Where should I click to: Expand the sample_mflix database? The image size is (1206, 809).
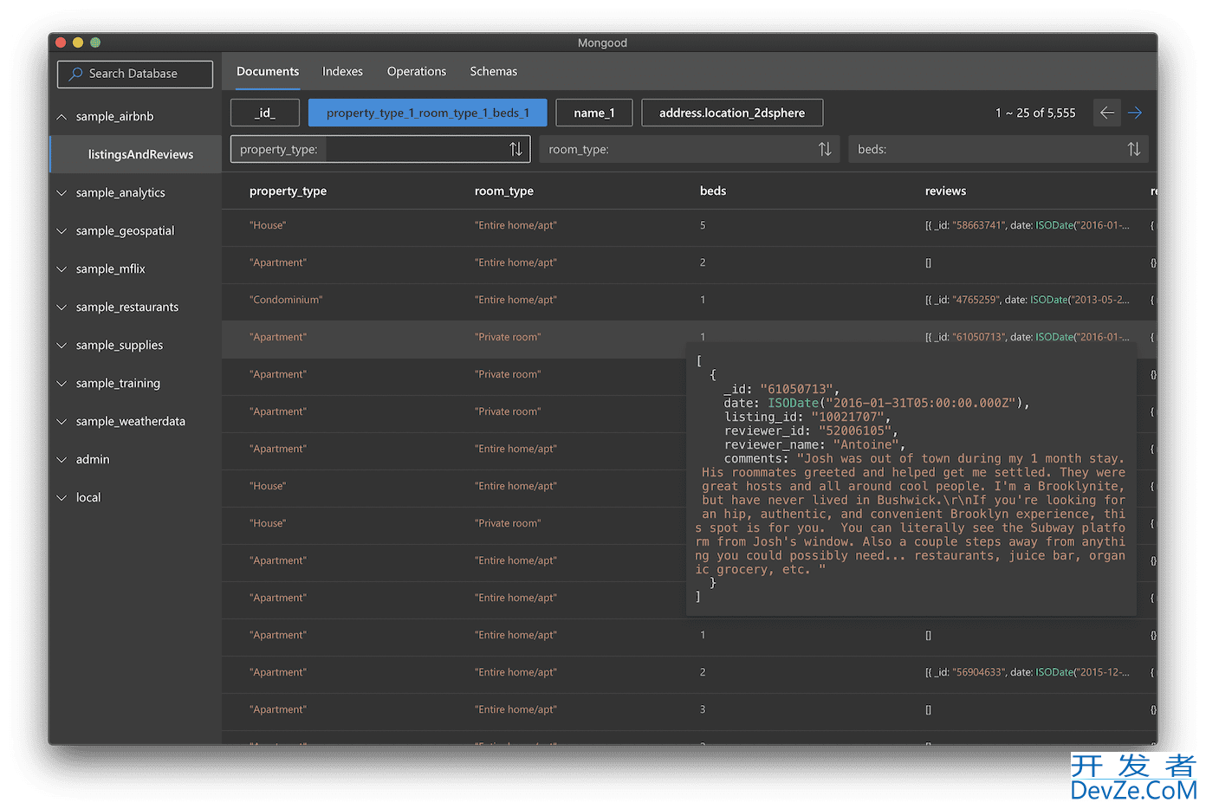coord(62,269)
